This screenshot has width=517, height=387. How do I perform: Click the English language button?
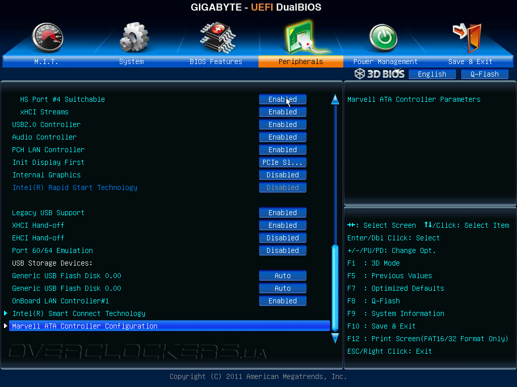[x=432, y=74]
